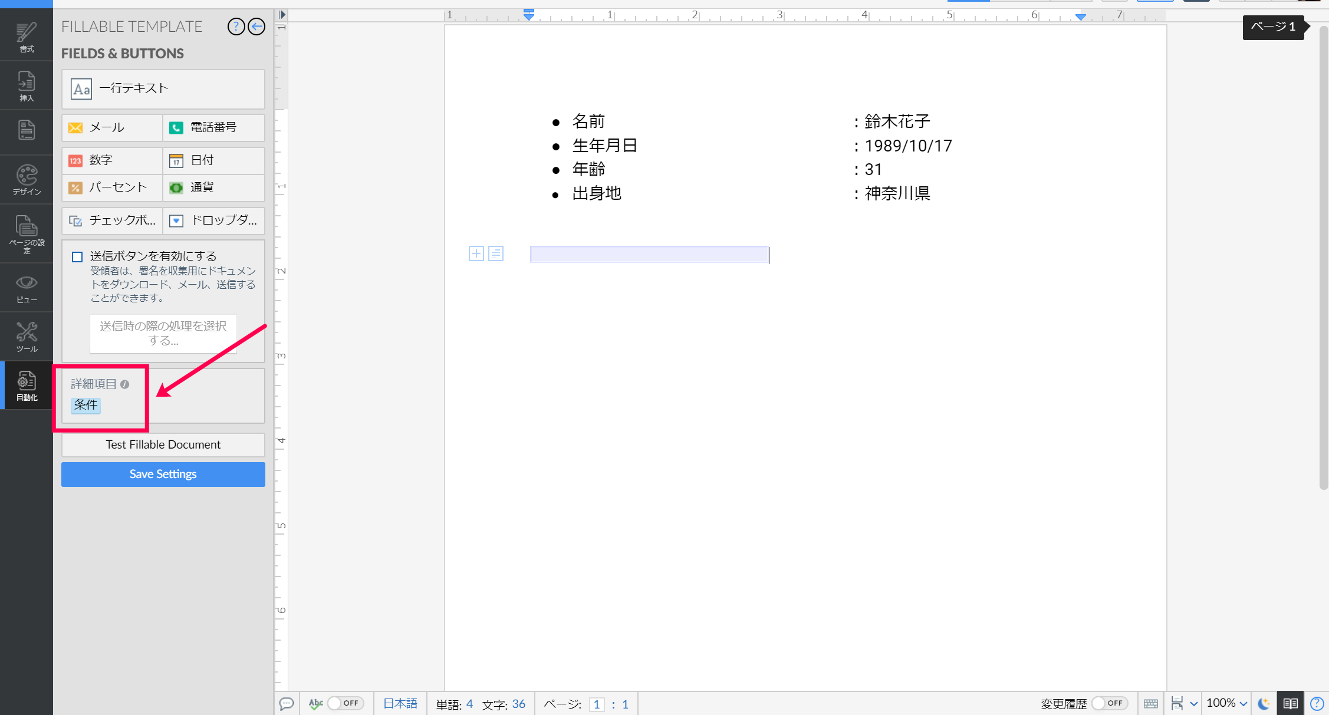Toggle the 変更履歴 track changes switch

tap(1108, 703)
